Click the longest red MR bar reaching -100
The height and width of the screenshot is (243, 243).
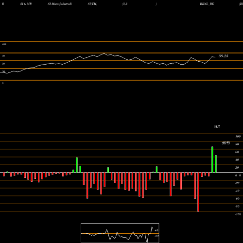pyautogui.click(x=198, y=192)
